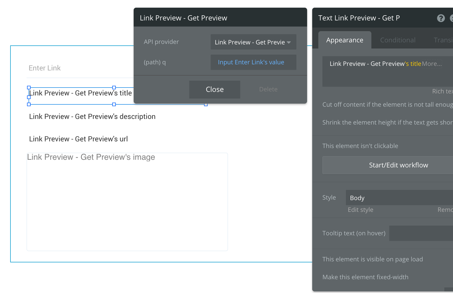The width and height of the screenshot is (453, 293).
Task: Click the bottom-center resize handle of selected text
Action: click(114, 104)
